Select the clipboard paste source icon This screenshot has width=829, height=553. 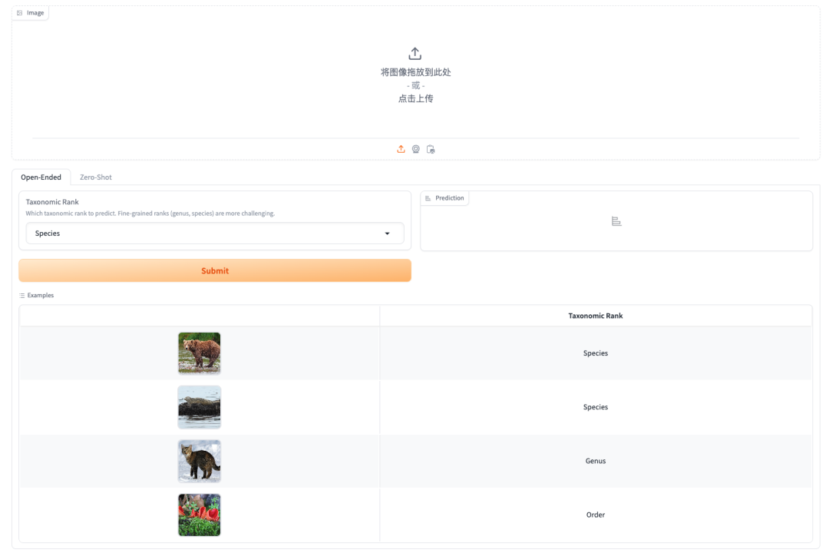coord(431,149)
